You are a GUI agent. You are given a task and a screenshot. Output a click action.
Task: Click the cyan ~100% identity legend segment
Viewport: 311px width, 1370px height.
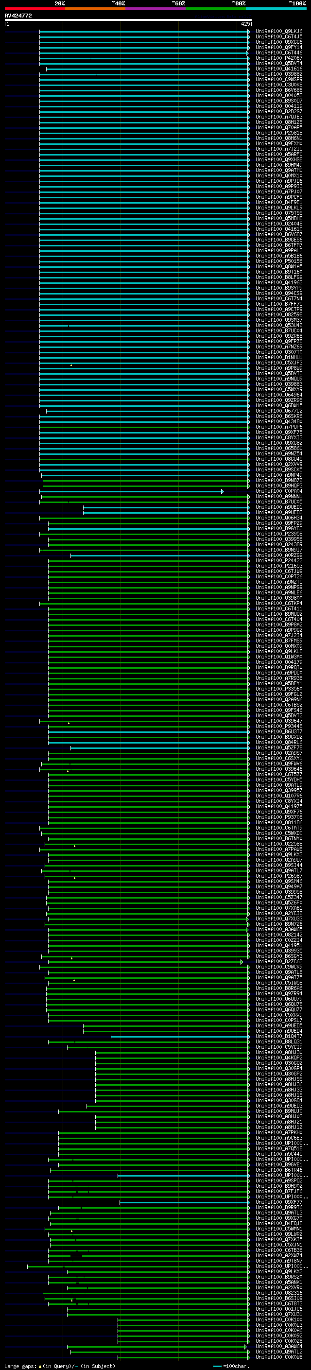(x=276, y=9)
